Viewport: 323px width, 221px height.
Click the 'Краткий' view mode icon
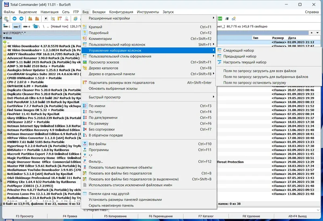coord(85,27)
